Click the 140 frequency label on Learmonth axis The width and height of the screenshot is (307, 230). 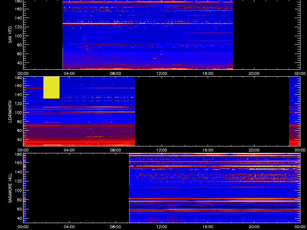[18, 95]
